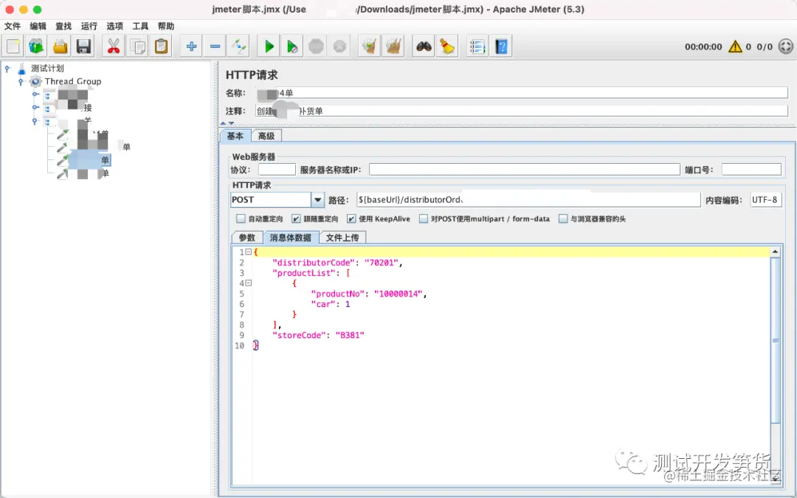Click the Shutdown test icon

coord(339,46)
